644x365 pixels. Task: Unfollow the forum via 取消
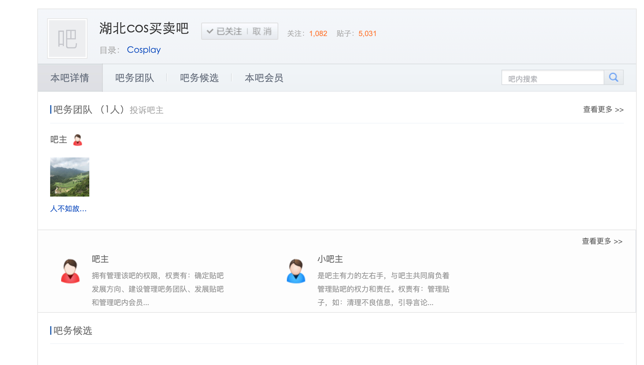pos(262,31)
